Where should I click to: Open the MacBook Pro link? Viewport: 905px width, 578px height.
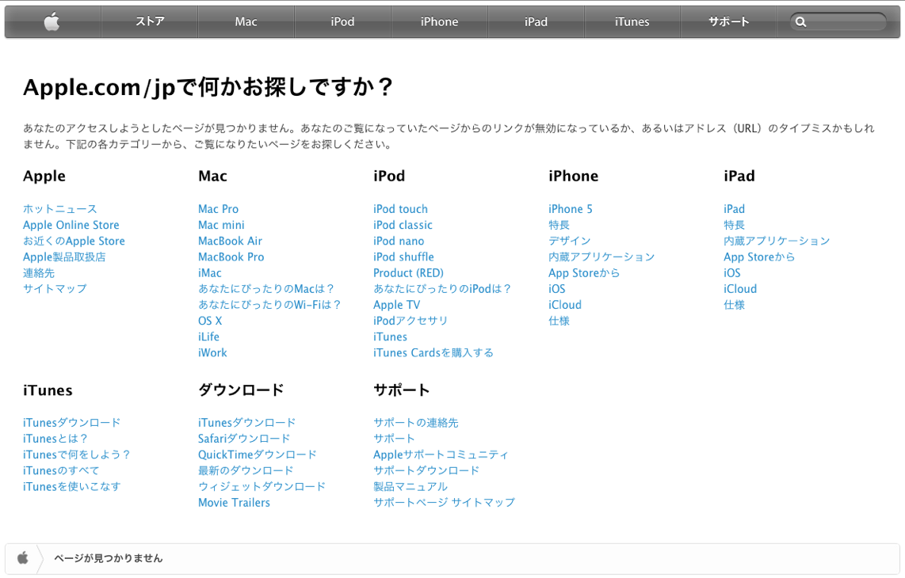[231, 257]
